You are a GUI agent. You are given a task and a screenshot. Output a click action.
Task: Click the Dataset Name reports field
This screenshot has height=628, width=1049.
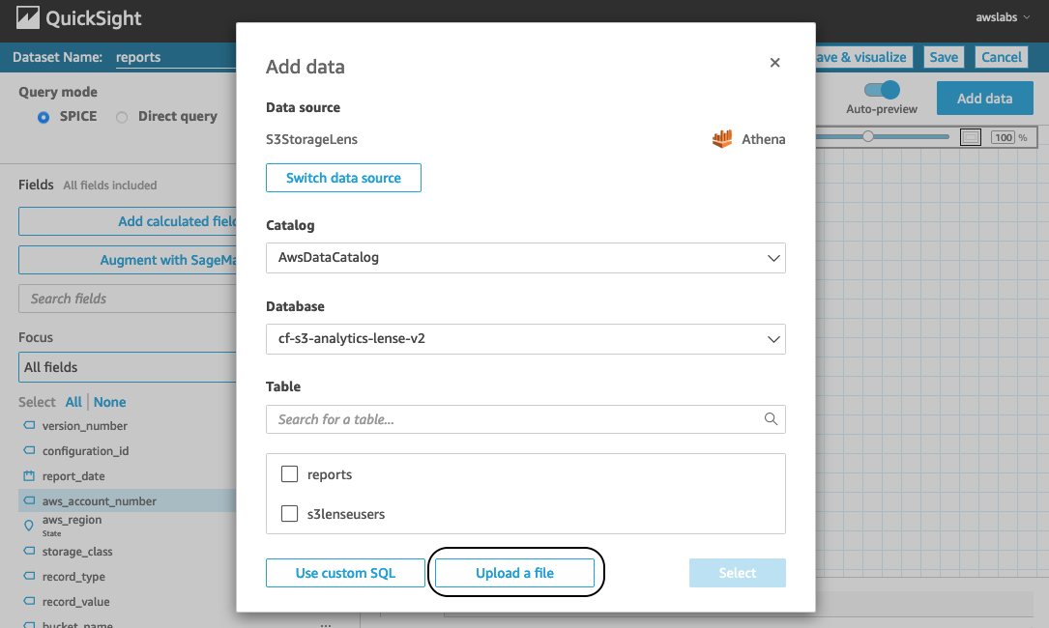pyautogui.click(x=175, y=58)
